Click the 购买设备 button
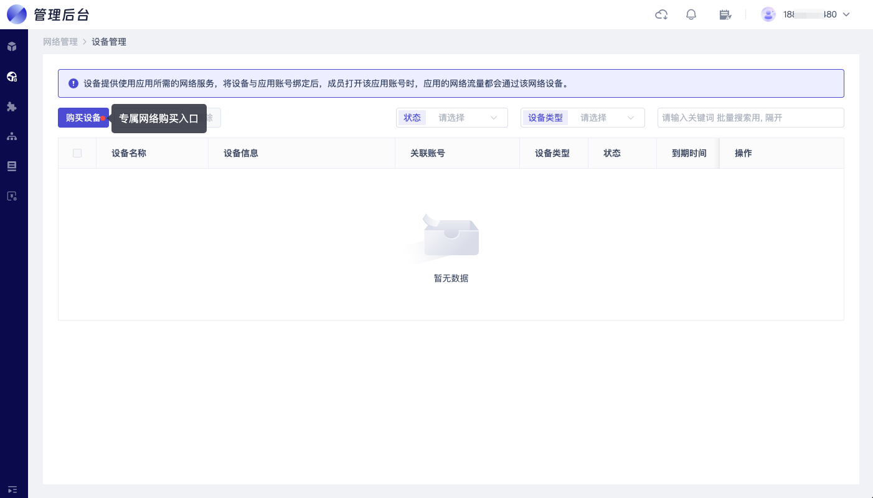The width and height of the screenshot is (873, 498). coord(83,118)
